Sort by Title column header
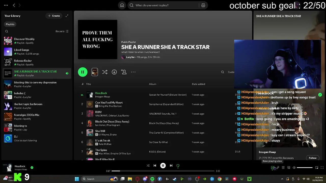This screenshot has width=326, height=183. coord(88,84)
